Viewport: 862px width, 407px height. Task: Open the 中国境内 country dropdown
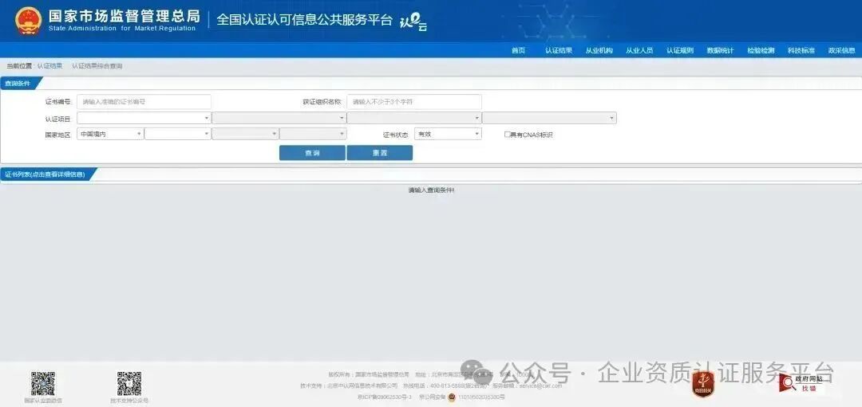(x=110, y=134)
